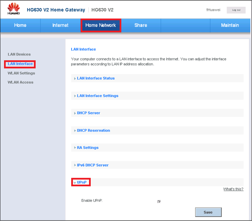The height and width of the screenshot is (221, 252).
Task: Open the Home tab
Action: click(20, 25)
